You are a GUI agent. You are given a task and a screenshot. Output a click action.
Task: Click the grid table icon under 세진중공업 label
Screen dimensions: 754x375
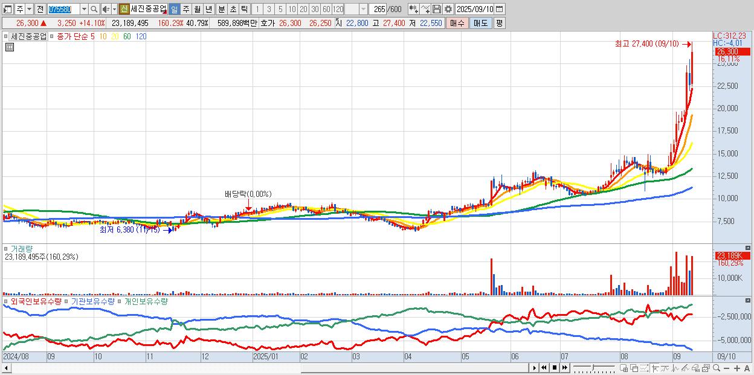pos(10,47)
